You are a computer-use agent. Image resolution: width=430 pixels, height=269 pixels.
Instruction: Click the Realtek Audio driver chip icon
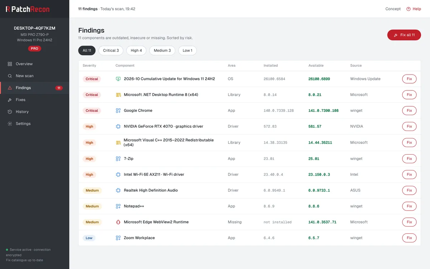[x=118, y=190]
